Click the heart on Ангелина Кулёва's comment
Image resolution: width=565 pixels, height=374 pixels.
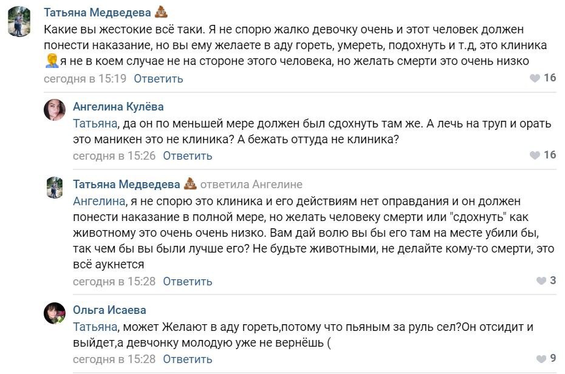tap(535, 155)
